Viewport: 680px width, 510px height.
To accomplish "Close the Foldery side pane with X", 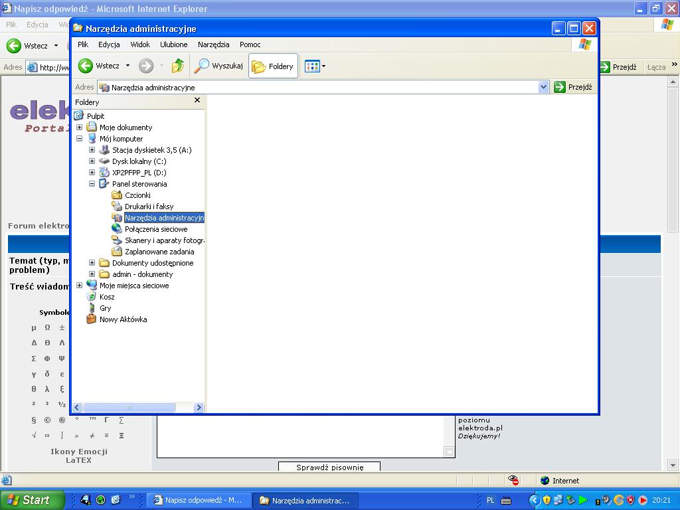I will tap(197, 100).
